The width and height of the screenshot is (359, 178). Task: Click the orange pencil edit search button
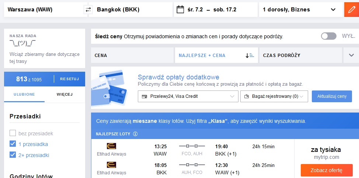coord(352,10)
